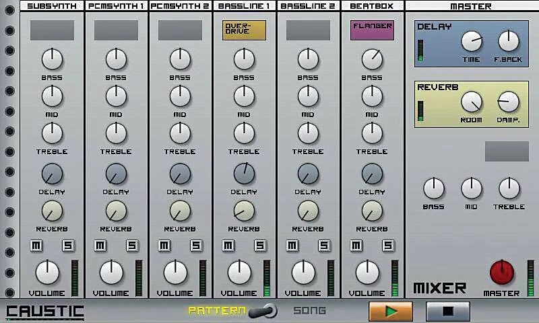Select the PCMSynth 1 channel header
The image size is (539, 323).
pos(117,6)
